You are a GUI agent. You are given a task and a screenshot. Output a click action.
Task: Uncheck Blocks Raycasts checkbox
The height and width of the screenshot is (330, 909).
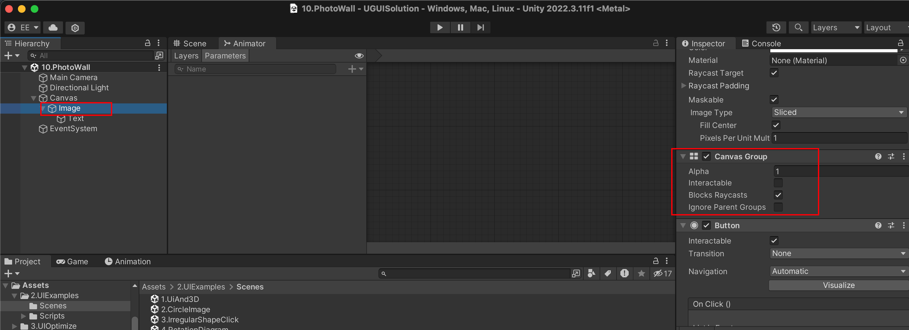tap(778, 195)
